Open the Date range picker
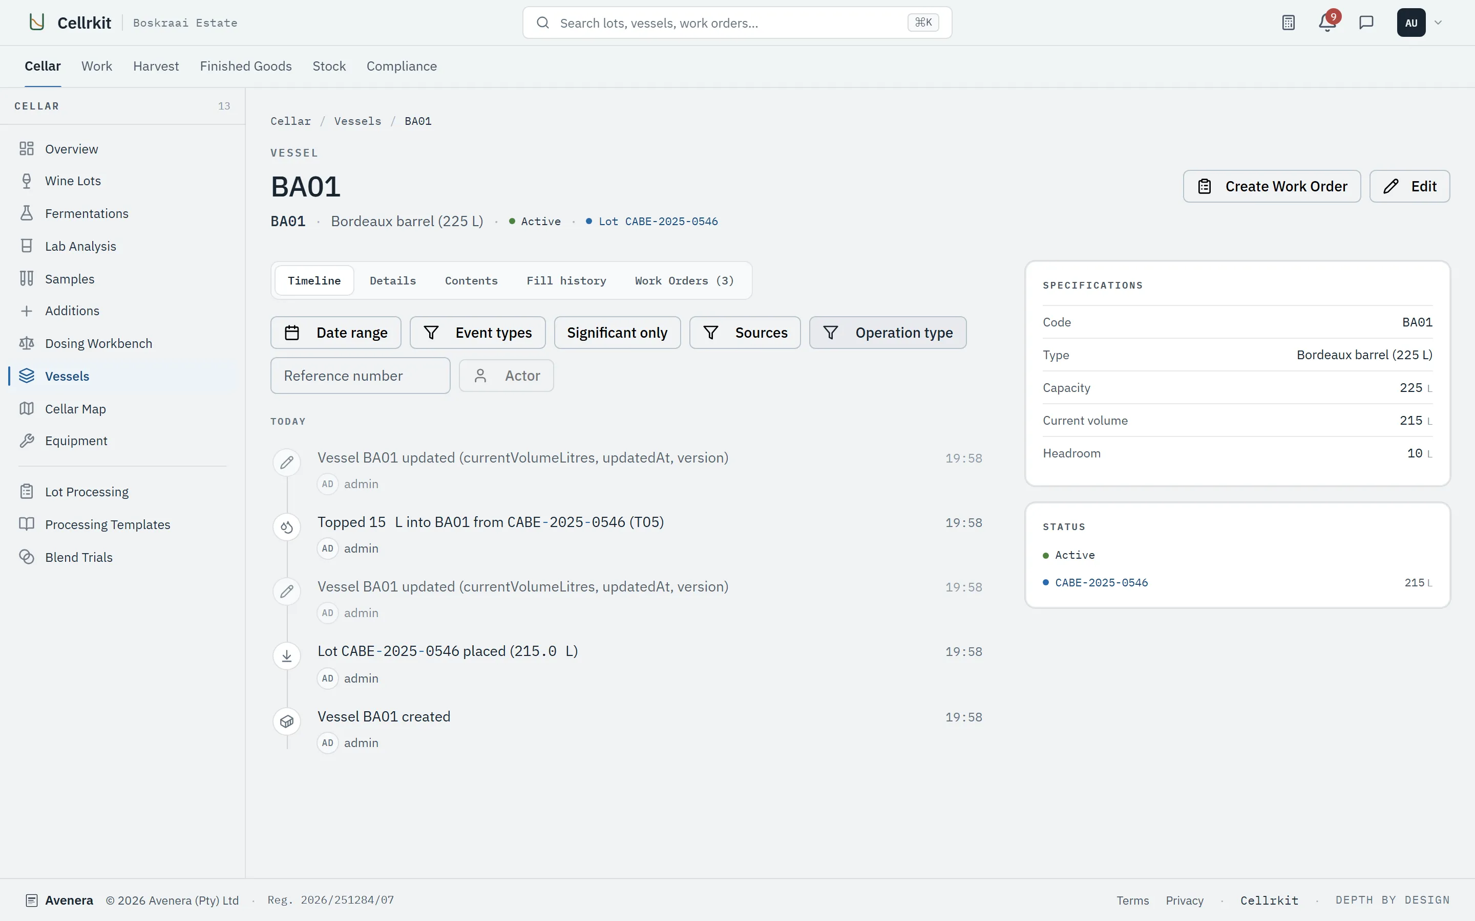This screenshot has height=921, width=1475. [x=336, y=333]
